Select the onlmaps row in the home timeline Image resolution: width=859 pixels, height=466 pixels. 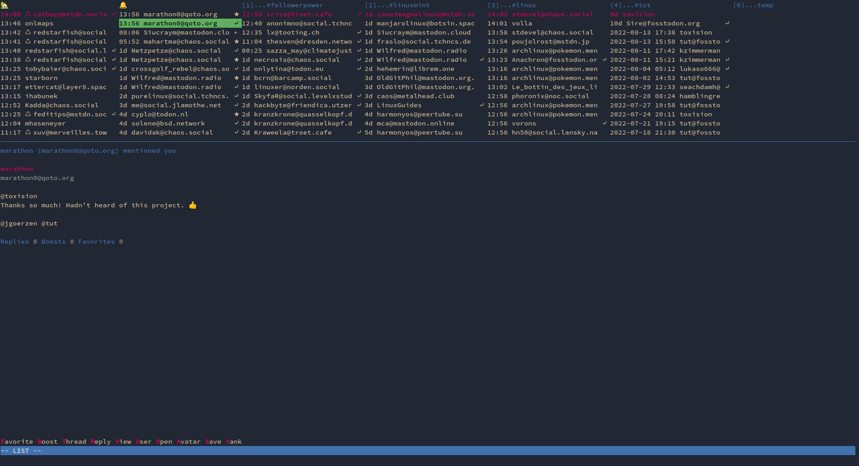59,23
